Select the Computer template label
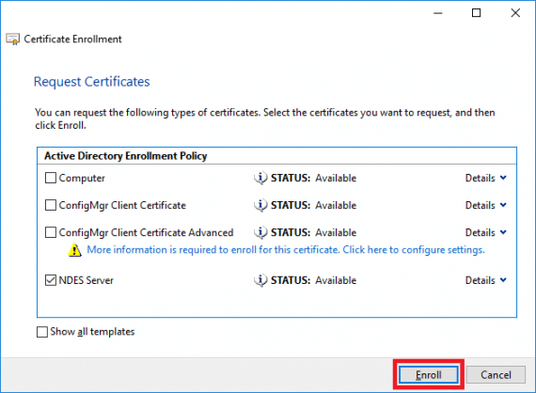Screen dimensions: 536x393 pos(82,178)
